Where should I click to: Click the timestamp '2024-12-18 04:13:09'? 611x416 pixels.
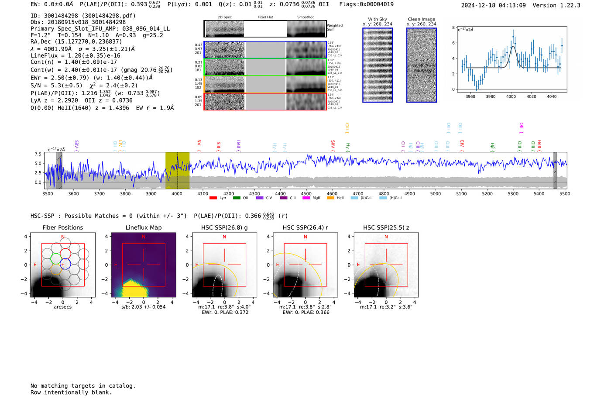pyautogui.click(x=494, y=5)
